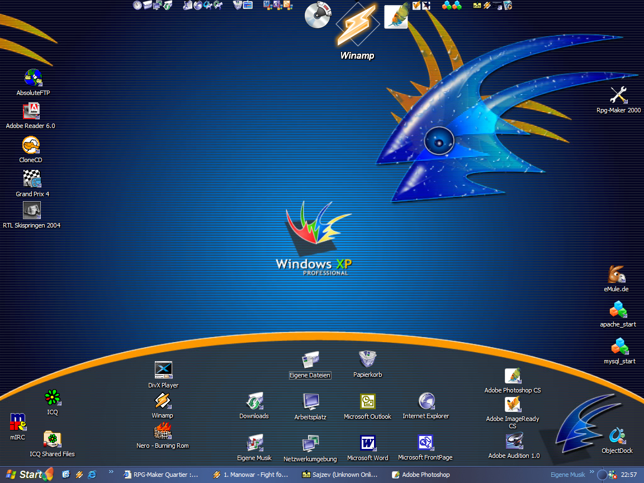Click Eigene Musik toolbar label on taskbar

[x=567, y=475]
